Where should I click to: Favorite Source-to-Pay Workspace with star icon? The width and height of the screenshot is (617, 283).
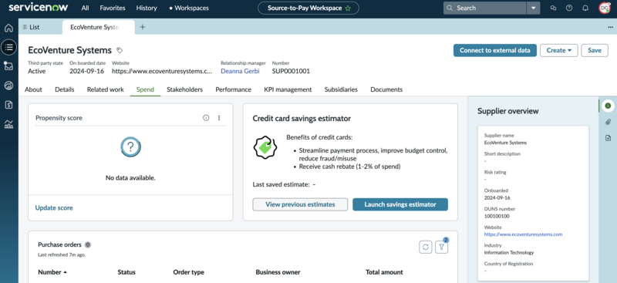348,8
